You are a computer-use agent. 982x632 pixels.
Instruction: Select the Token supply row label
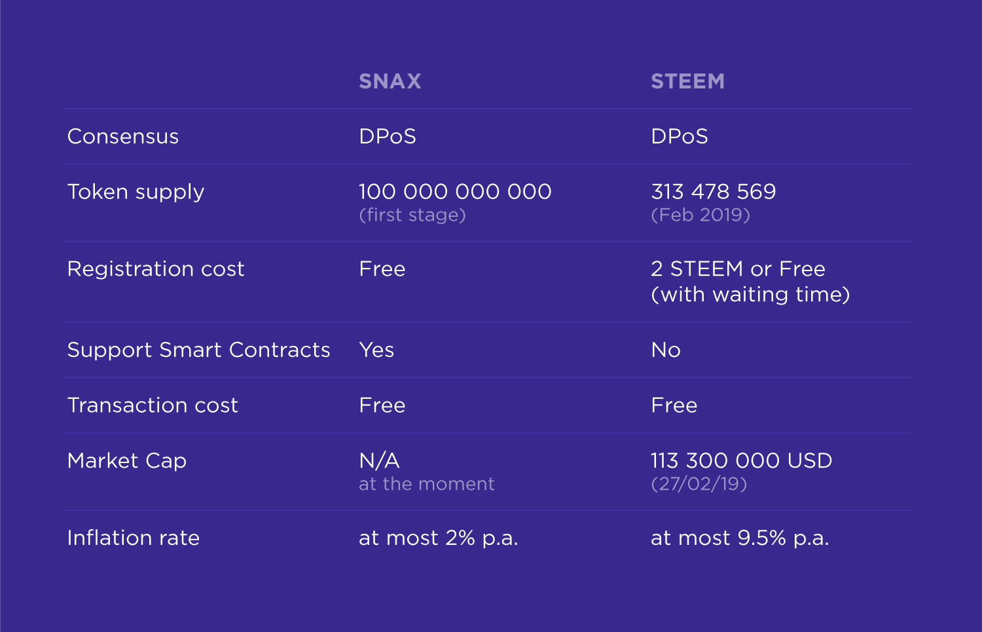tap(136, 192)
